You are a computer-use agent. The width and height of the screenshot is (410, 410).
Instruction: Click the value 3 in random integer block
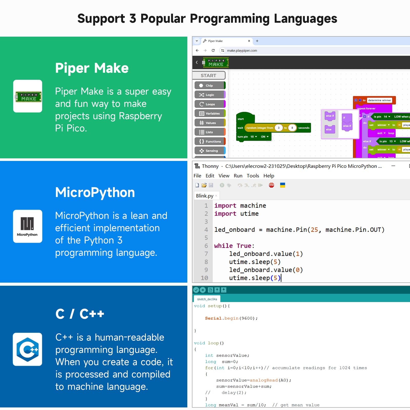click(x=279, y=128)
